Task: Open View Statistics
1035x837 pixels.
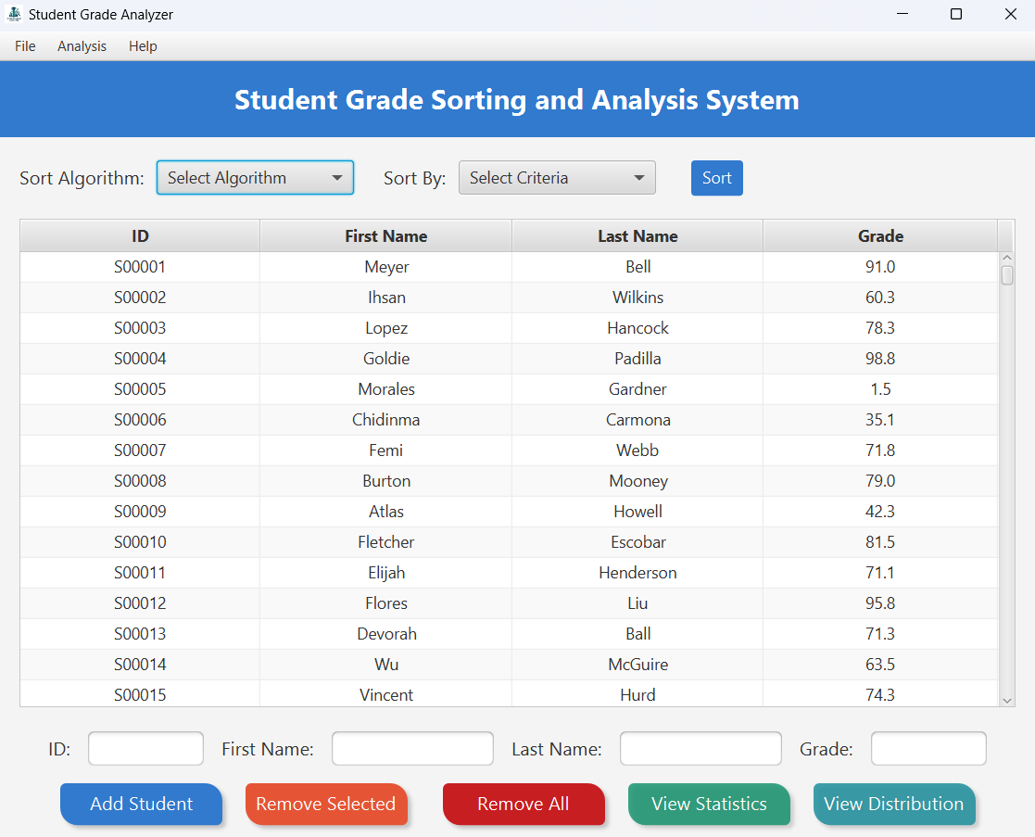Action: coord(709,804)
